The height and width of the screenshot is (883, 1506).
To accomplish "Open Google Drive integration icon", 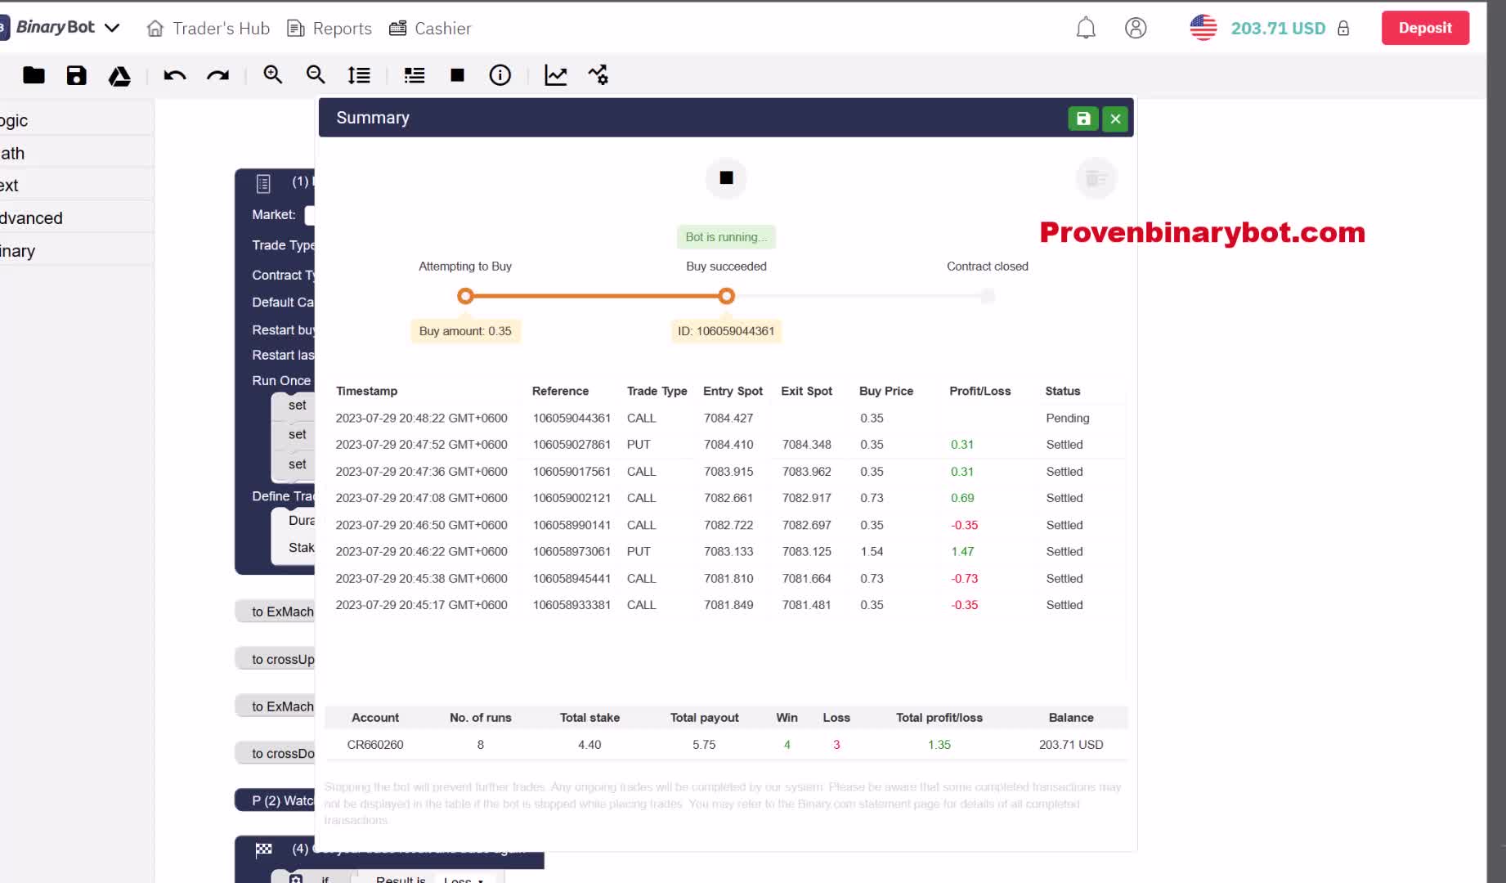I will pos(119,76).
